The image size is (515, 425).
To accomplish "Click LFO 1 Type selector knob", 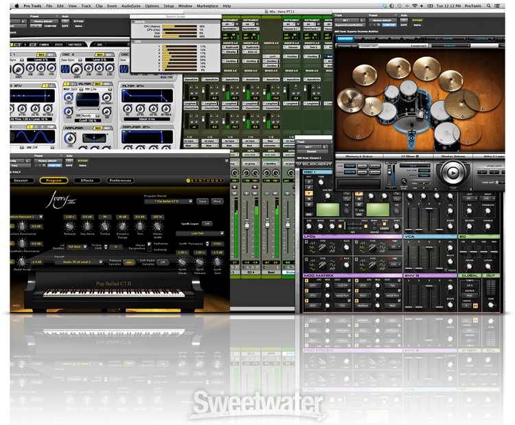I will click(323, 247).
